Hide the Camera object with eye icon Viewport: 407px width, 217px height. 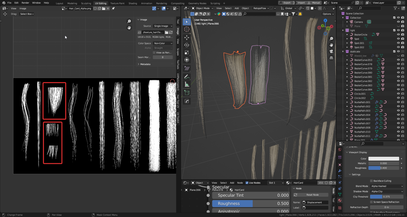[x=398, y=22]
